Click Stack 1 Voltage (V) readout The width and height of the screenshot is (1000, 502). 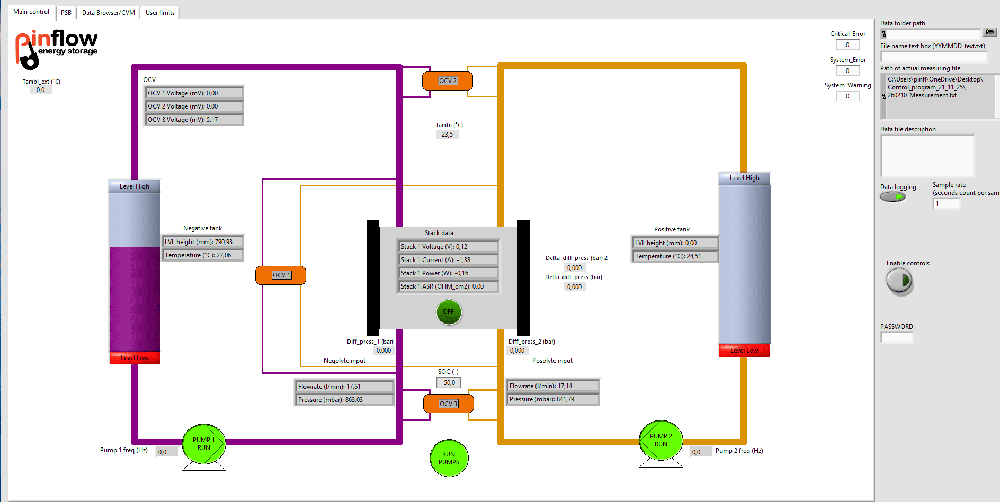(449, 247)
